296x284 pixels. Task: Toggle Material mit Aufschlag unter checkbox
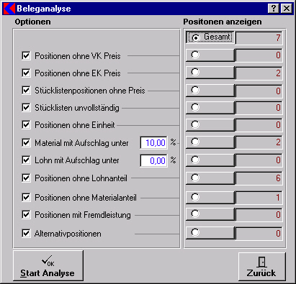(x=26, y=143)
